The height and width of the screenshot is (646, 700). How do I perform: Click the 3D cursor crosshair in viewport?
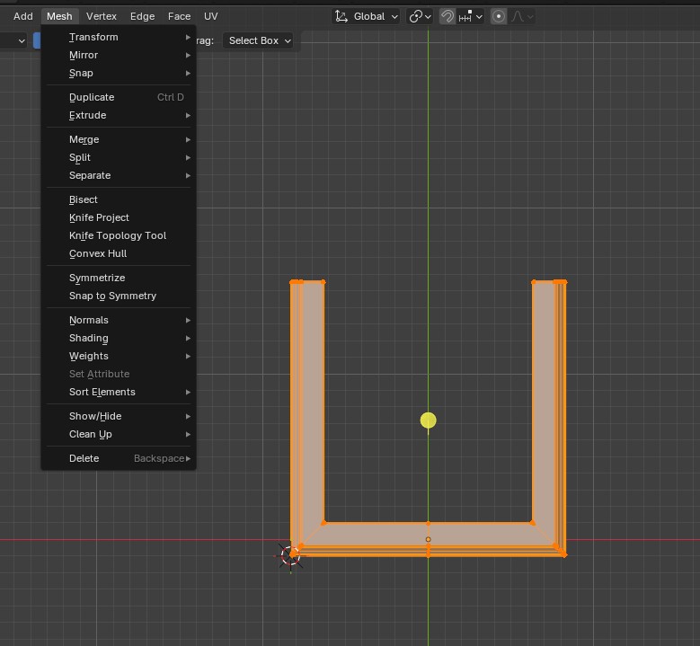coord(290,556)
